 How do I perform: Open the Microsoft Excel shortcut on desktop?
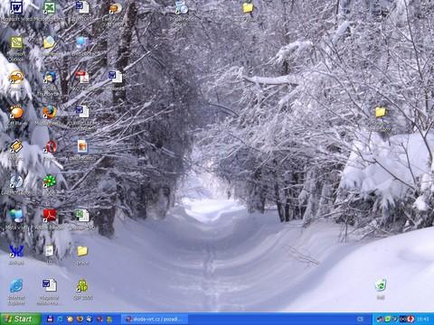pyautogui.click(x=50, y=8)
